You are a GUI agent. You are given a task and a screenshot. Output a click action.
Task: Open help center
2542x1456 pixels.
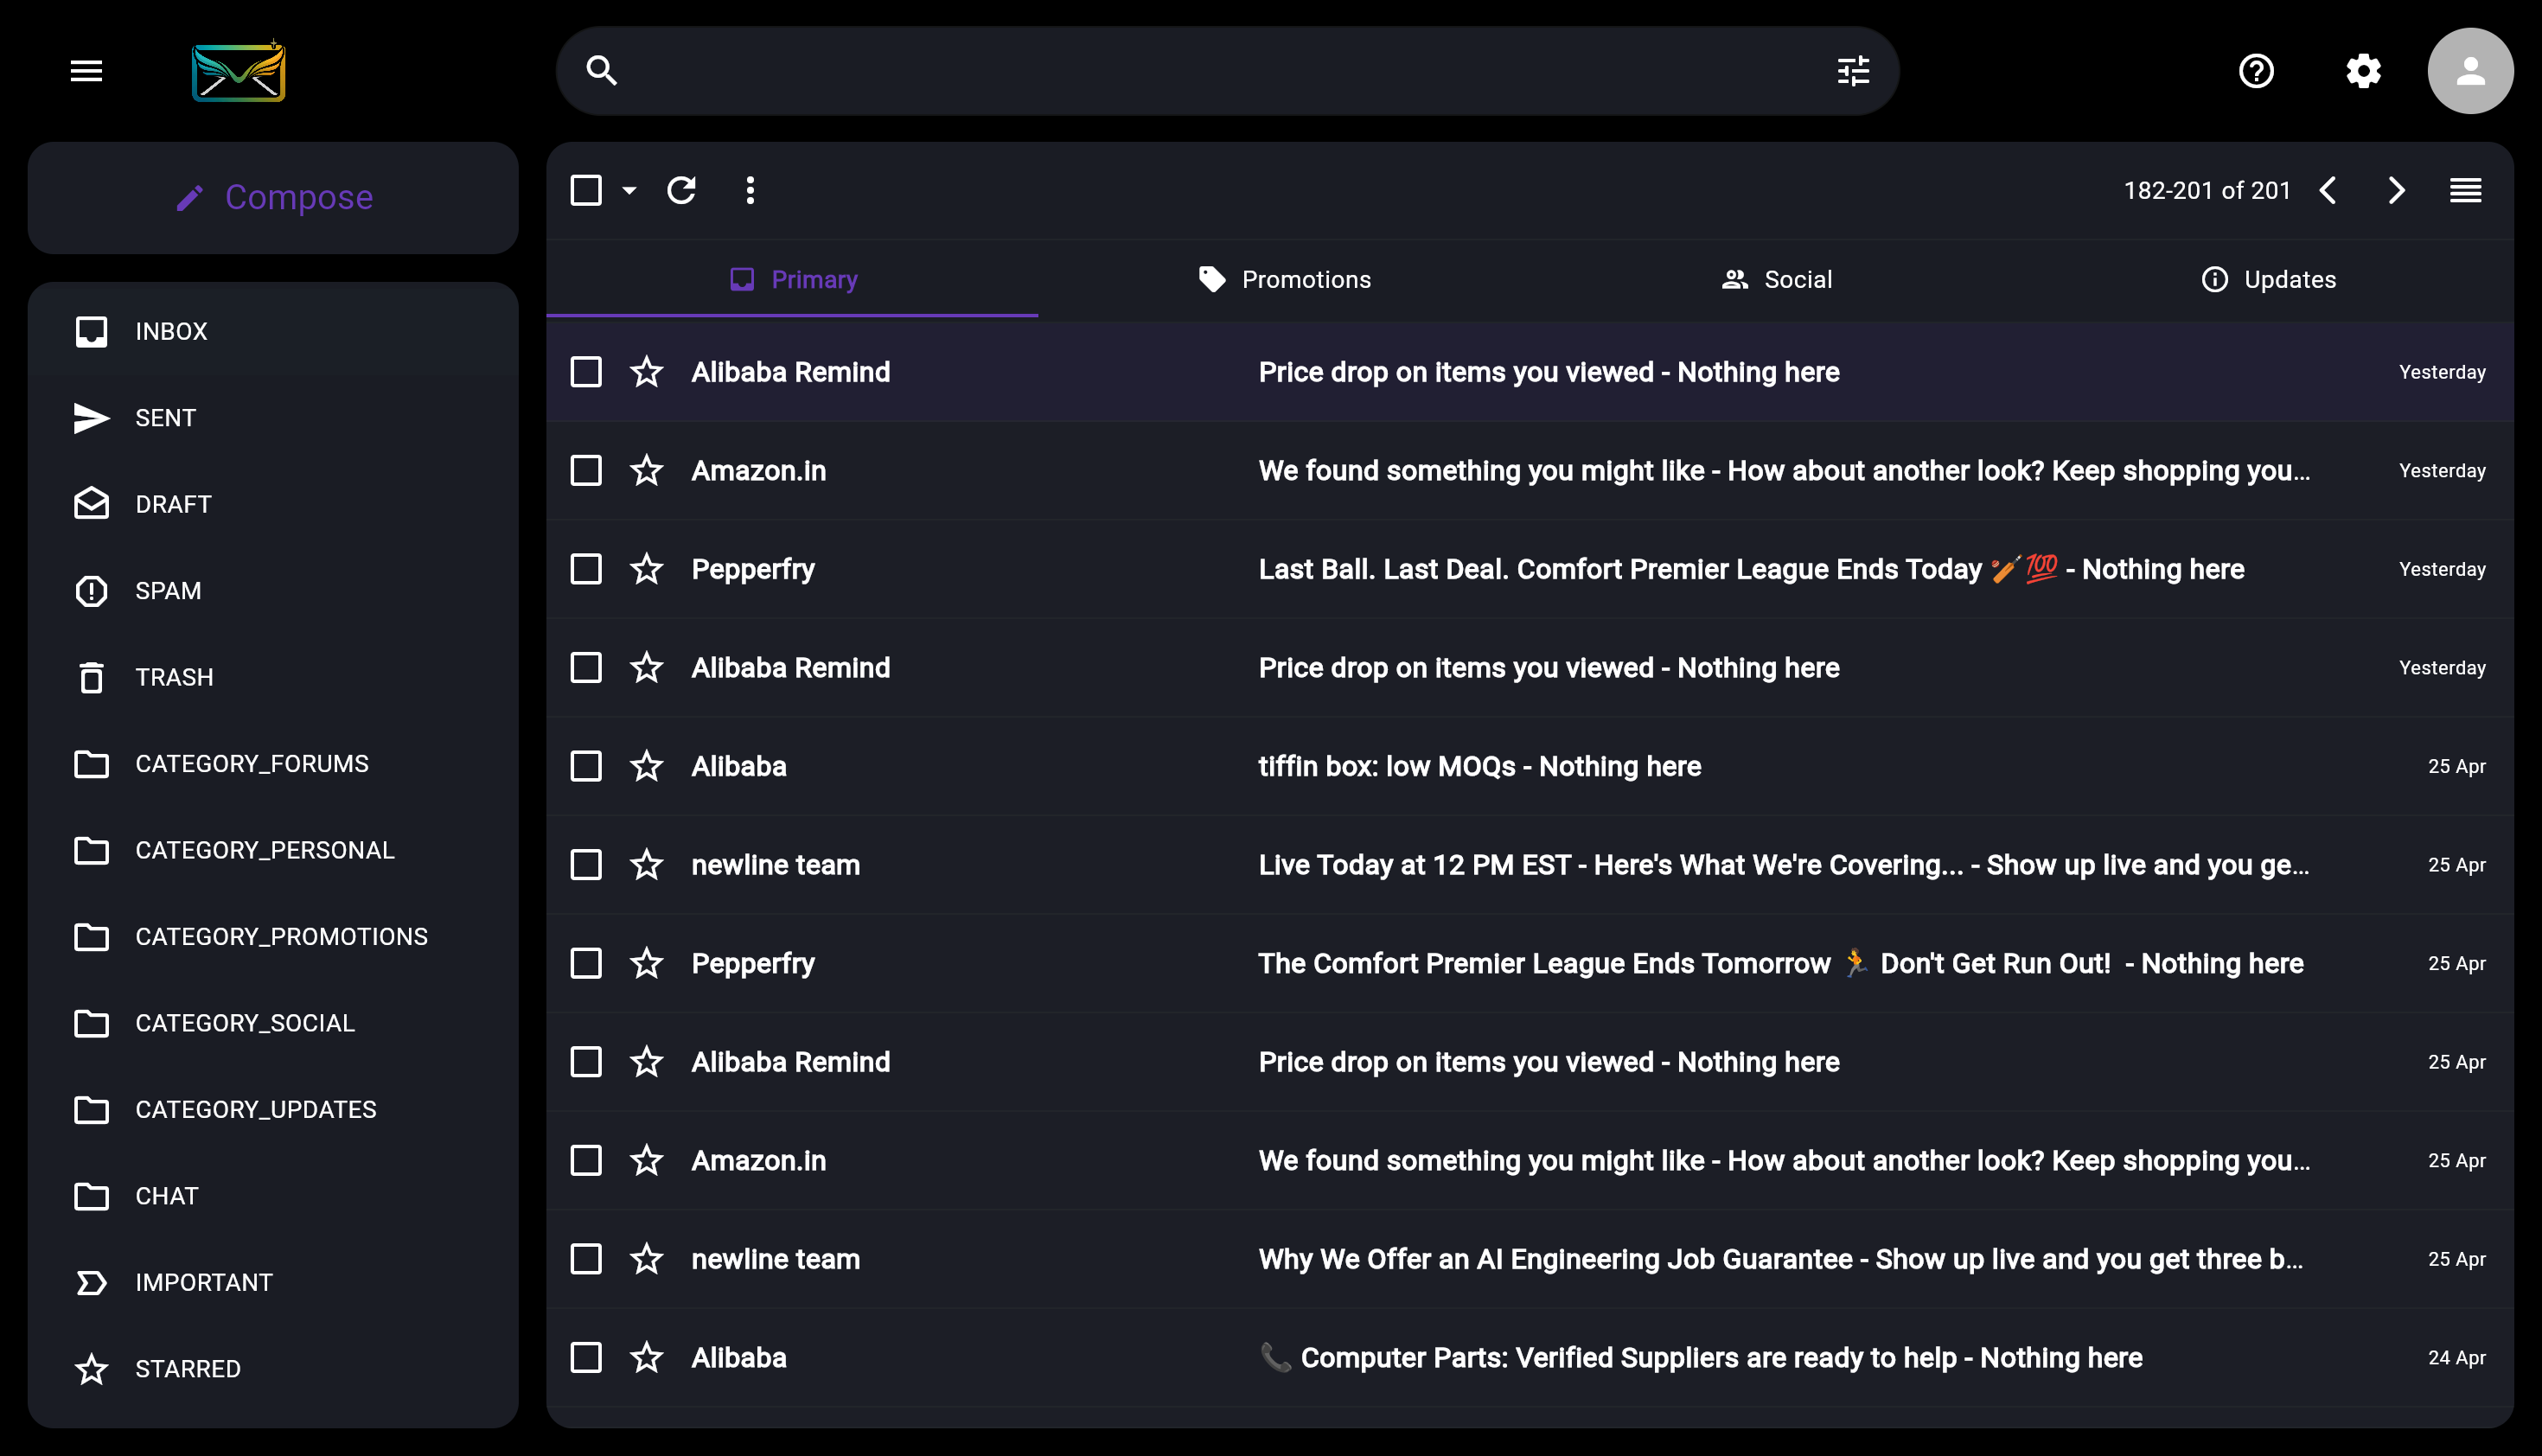[x=2257, y=71]
